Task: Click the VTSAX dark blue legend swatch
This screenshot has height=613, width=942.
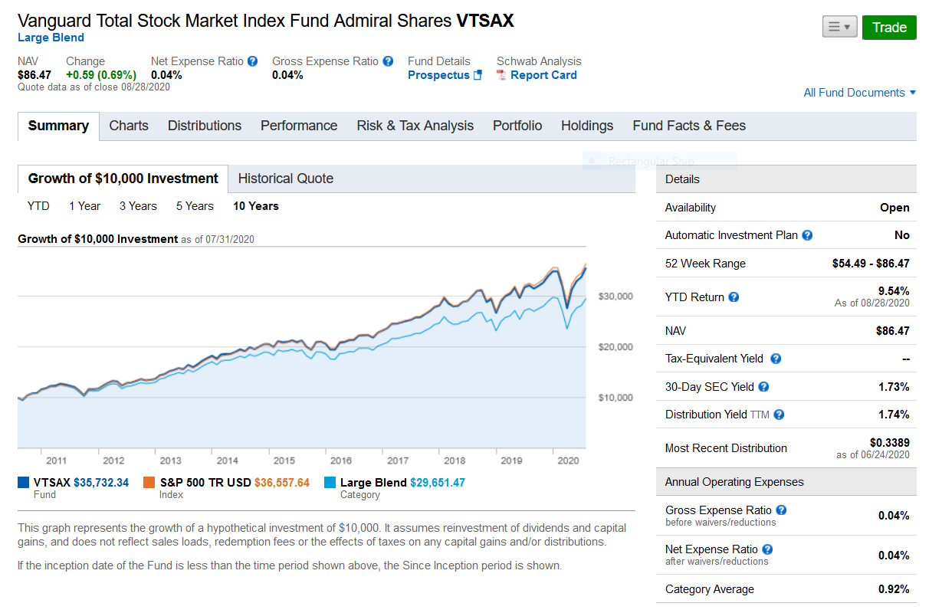Action: pyautogui.click(x=23, y=483)
